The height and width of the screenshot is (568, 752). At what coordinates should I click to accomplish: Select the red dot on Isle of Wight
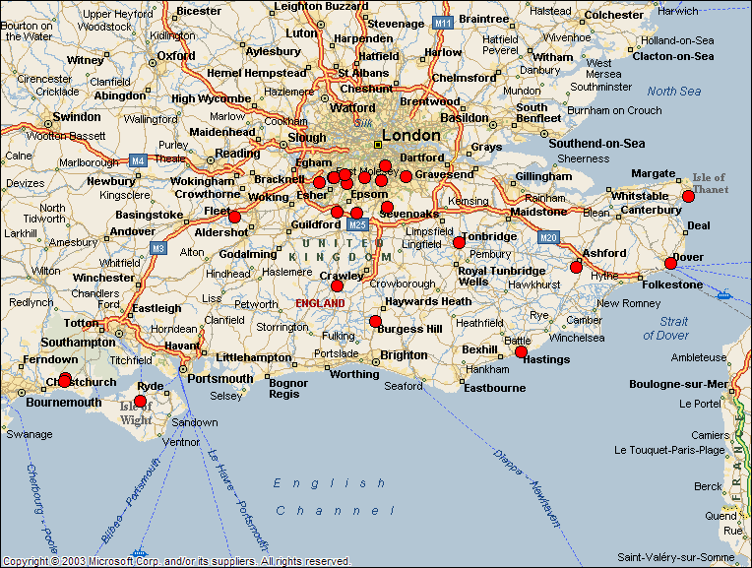point(140,402)
